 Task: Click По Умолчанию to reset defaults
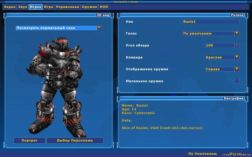click(x=203, y=154)
